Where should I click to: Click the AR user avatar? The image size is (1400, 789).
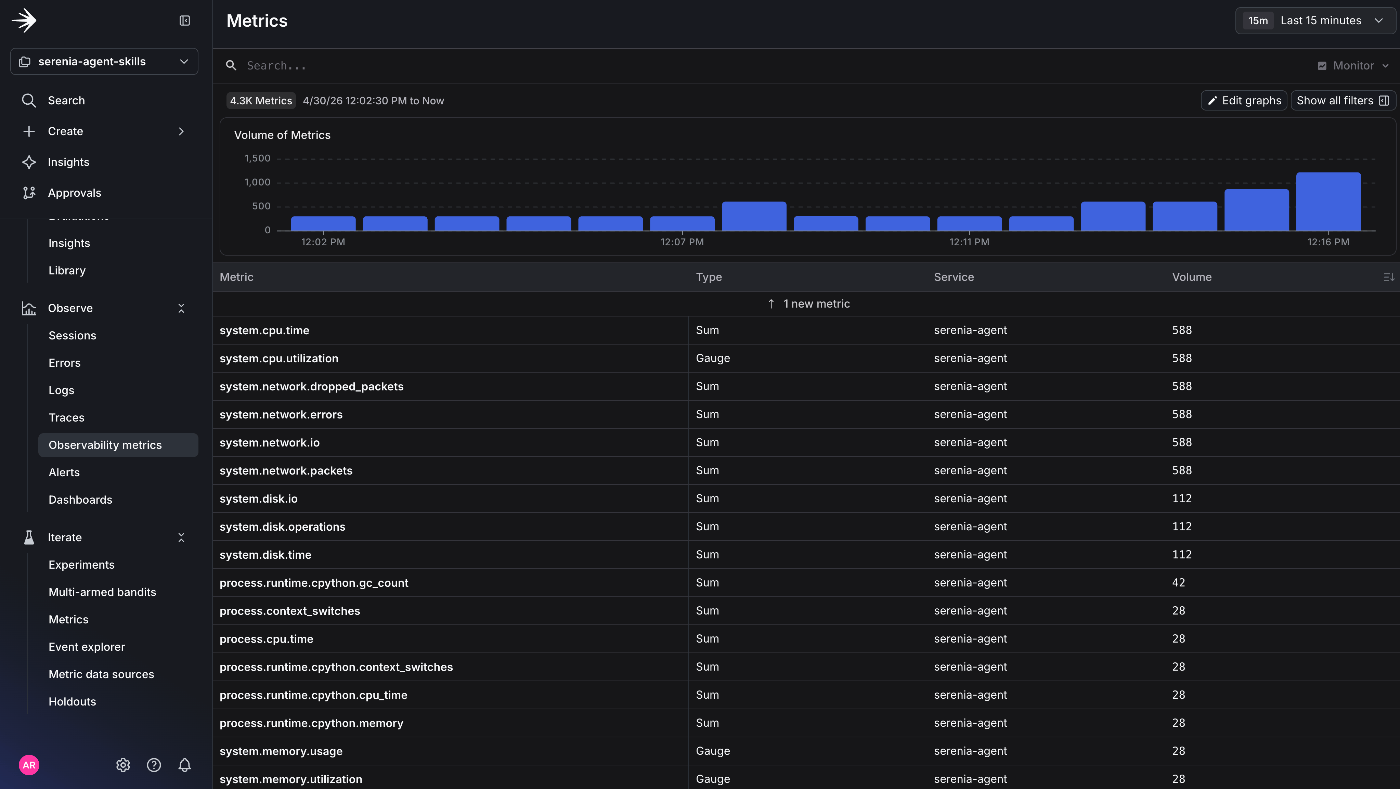click(29, 765)
